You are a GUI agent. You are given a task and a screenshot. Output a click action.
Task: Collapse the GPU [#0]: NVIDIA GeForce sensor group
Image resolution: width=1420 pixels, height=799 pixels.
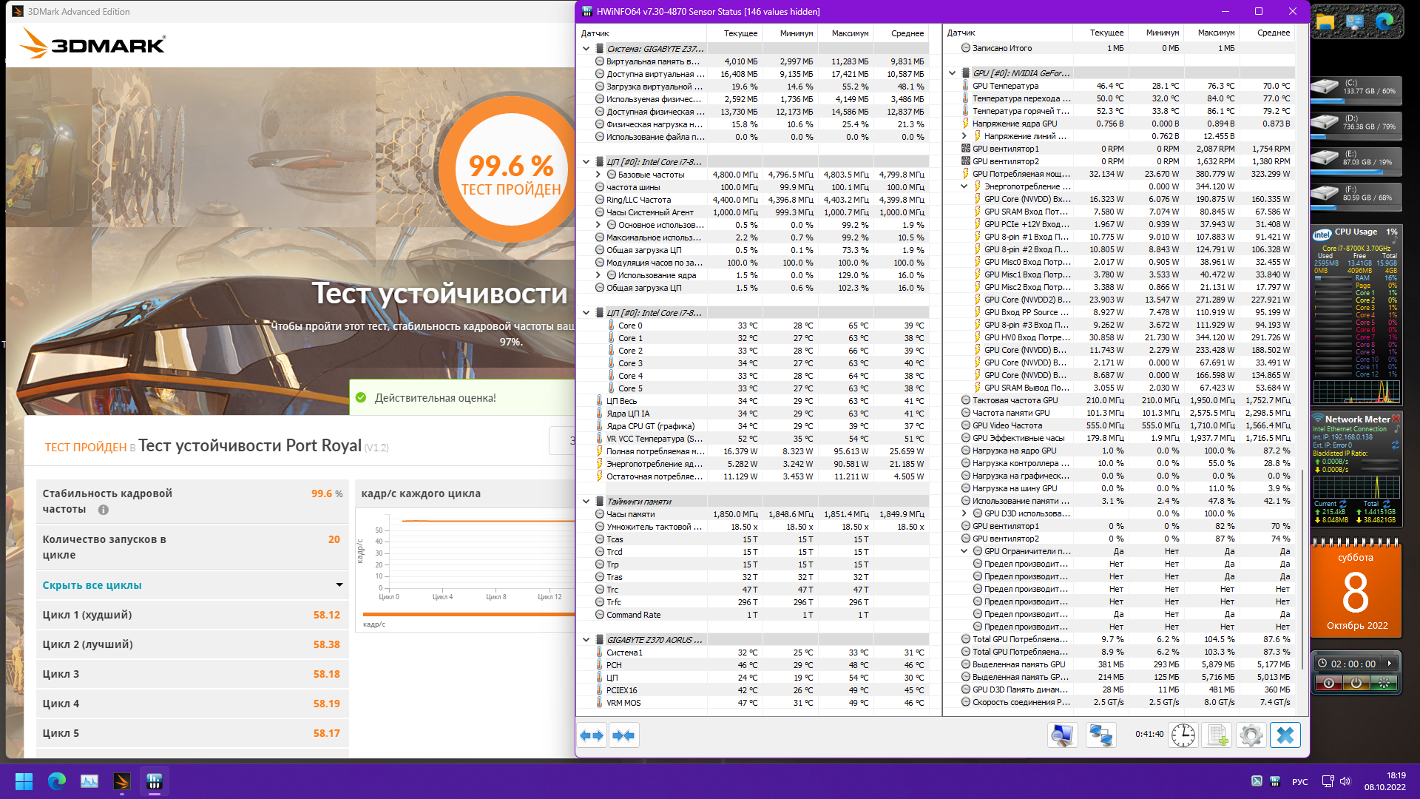coord(953,73)
